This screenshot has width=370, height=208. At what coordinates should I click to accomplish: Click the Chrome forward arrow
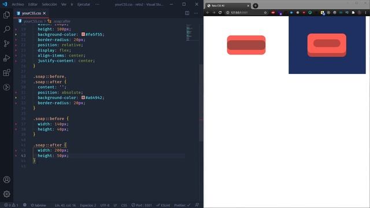click(214, 13)
